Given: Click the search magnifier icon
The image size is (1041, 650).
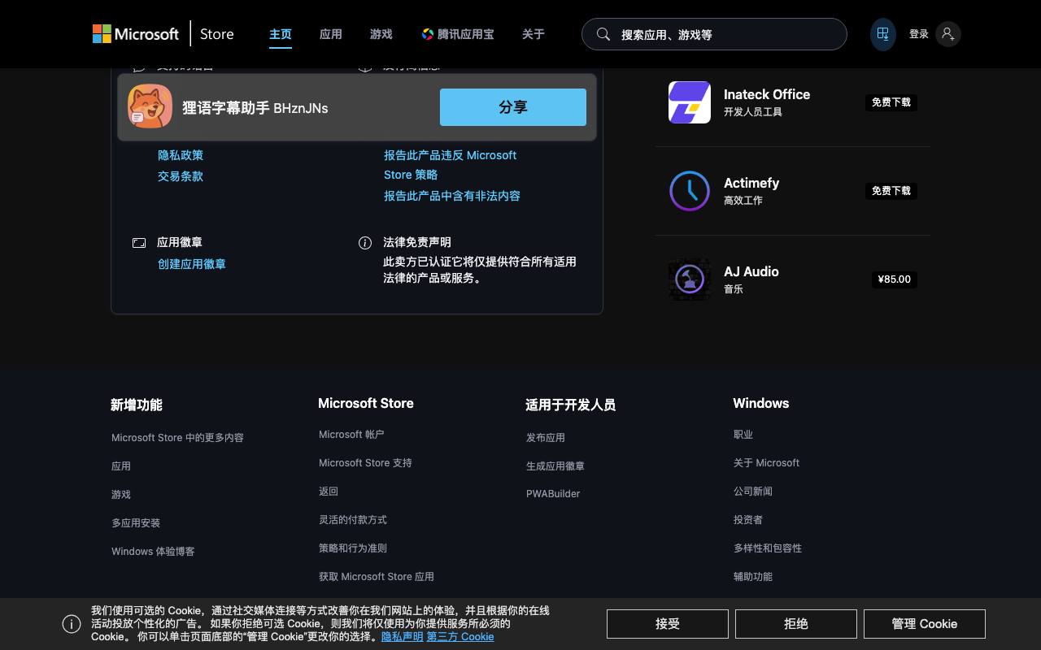Looking at the screenshot, I should [603, 34].
